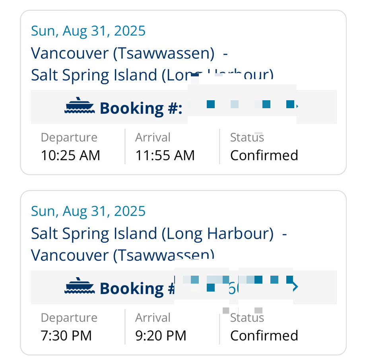This screenshot has width=367, height=360.
Task: Click Arrival label above 9:20 PM
Action: [153, 317]
